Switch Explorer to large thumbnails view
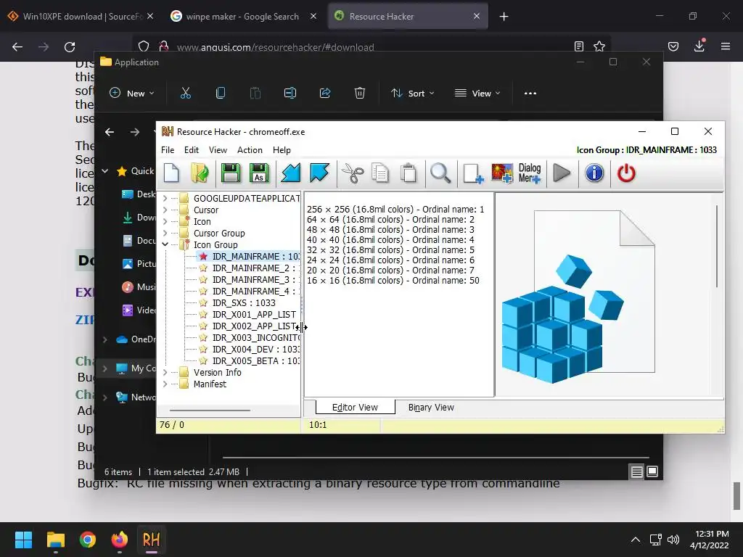Screen dimensions: 743x557 [652, 471]
